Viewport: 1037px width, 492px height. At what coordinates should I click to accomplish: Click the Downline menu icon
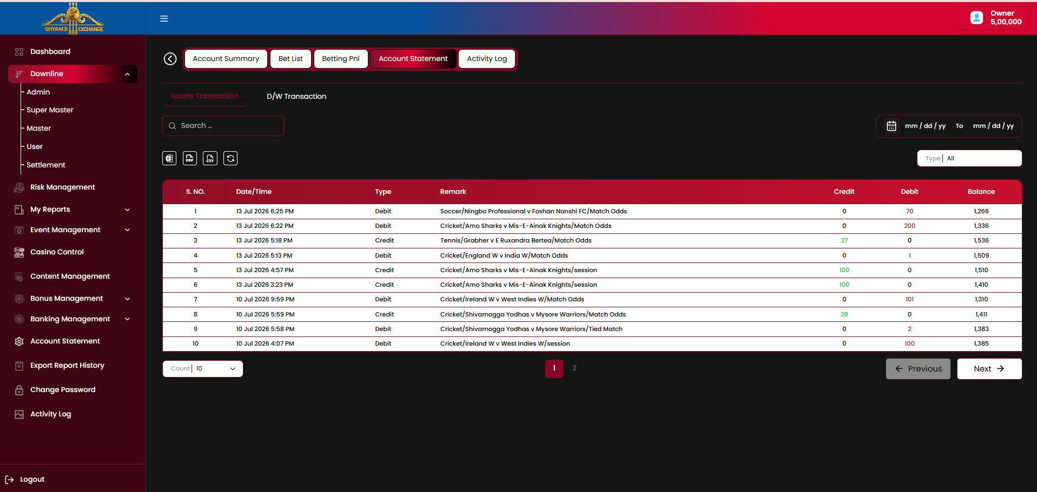pos(19,74)
